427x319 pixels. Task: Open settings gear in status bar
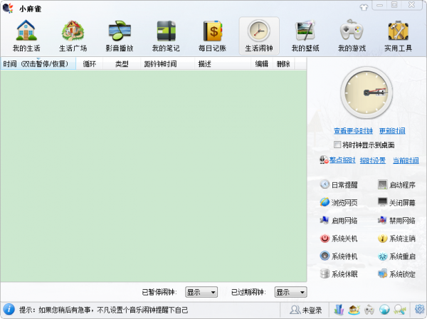[x=420, y=309]
